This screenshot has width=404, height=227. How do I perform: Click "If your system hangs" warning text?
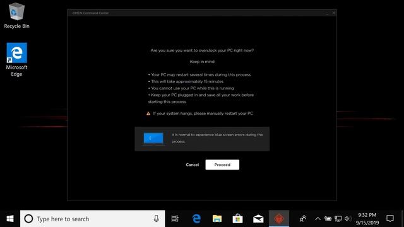[203, 113]
